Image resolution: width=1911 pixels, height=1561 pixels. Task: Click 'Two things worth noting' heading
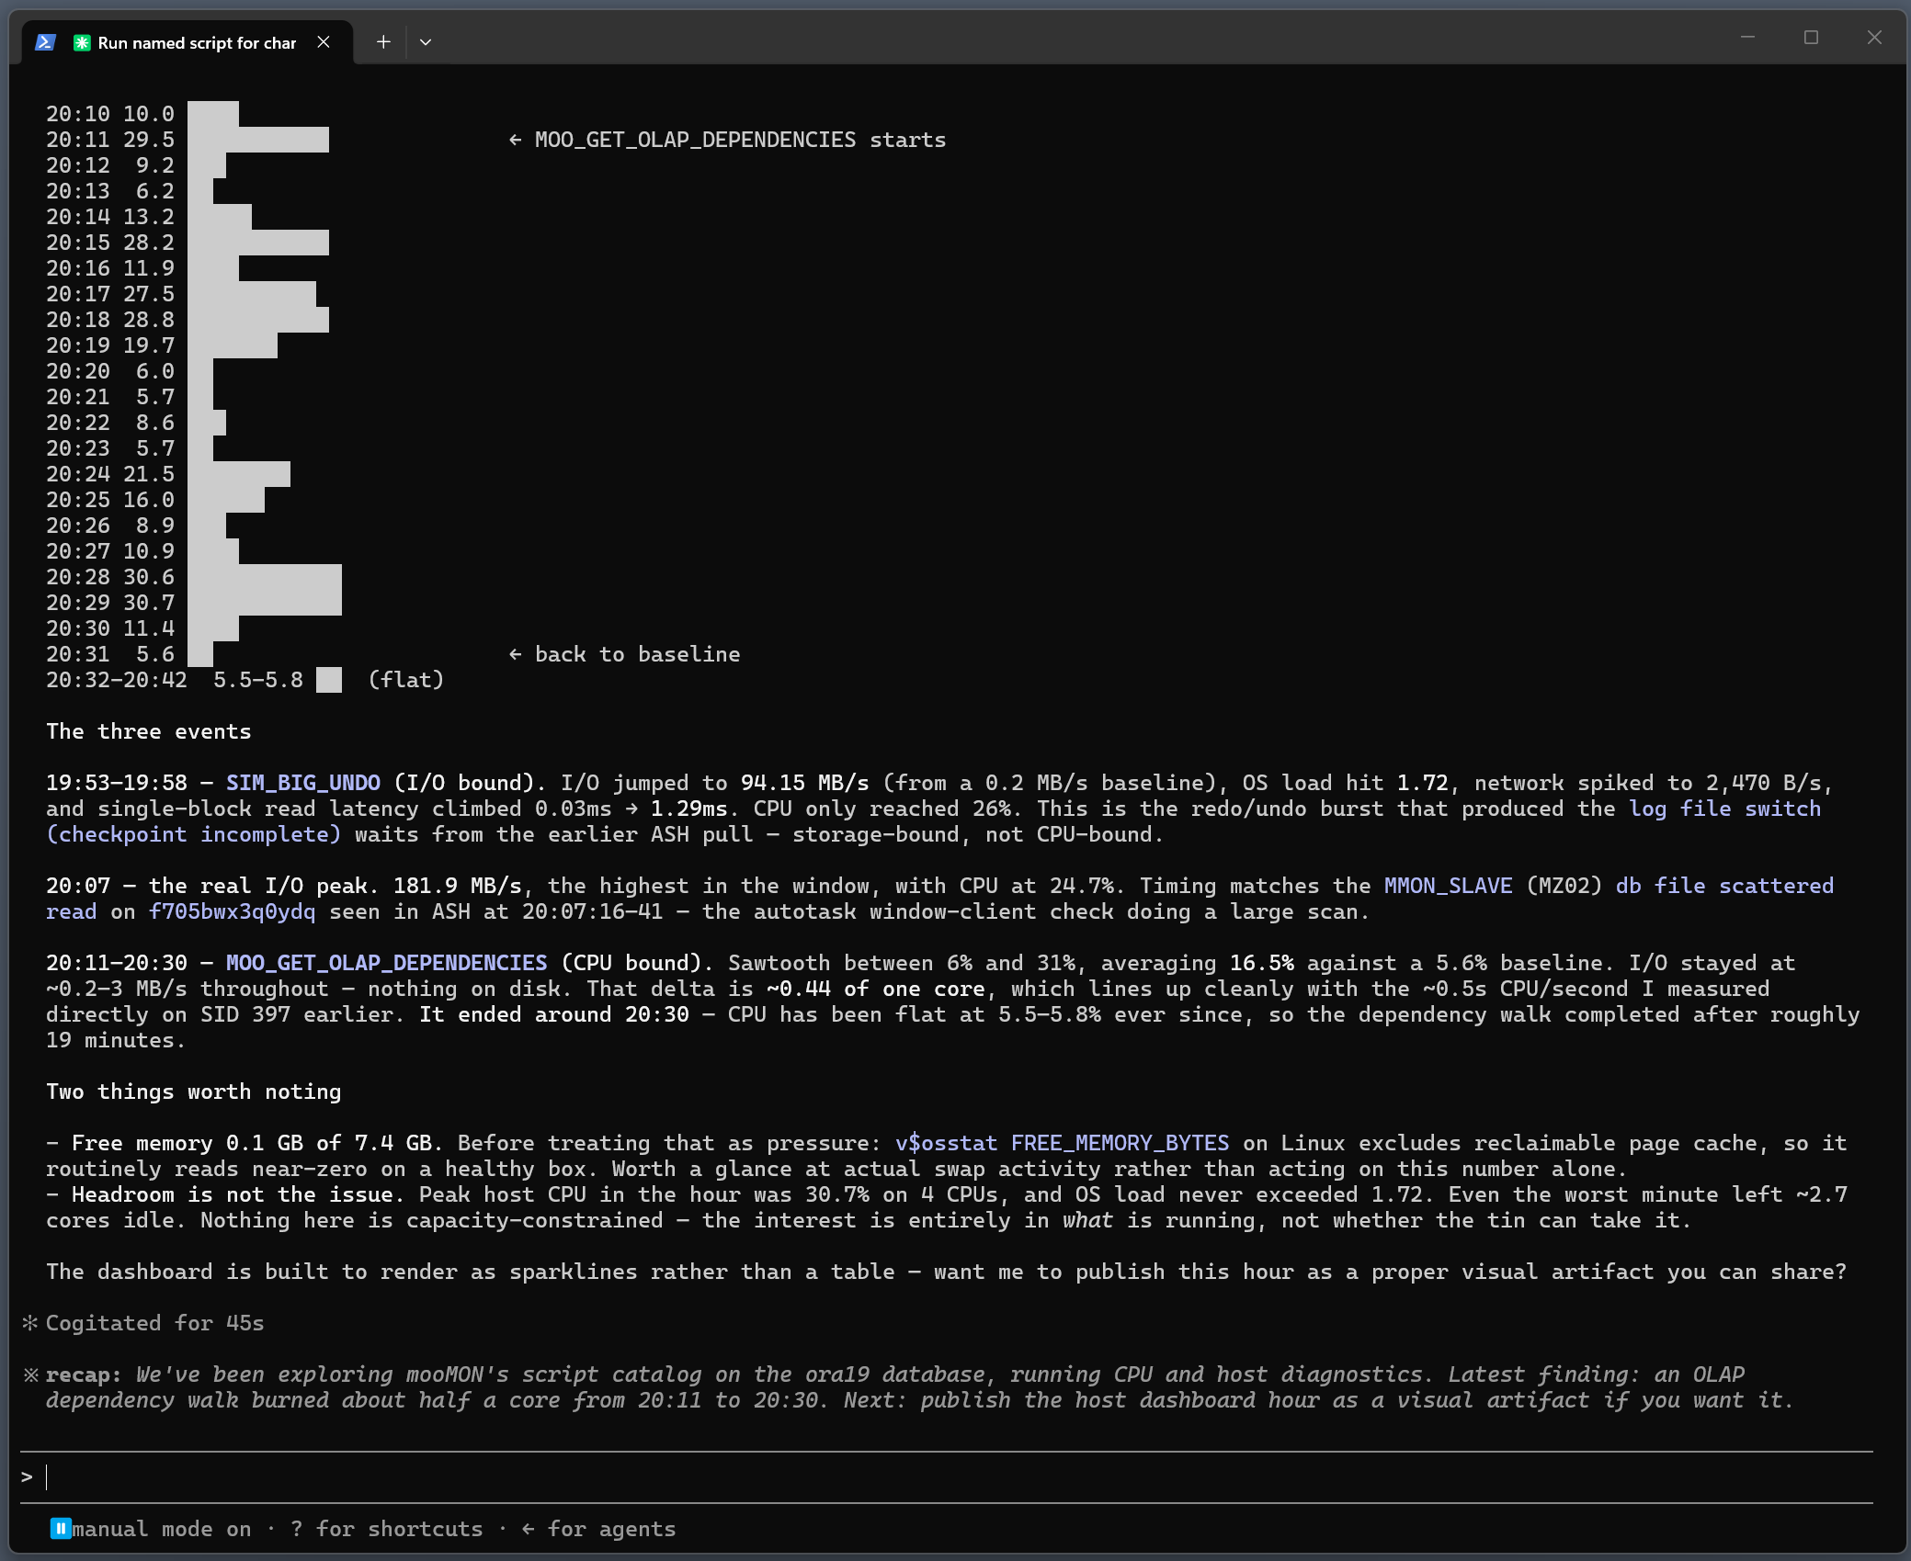(194, 1092)
